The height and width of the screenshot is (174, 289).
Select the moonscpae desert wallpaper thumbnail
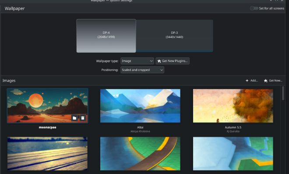click(48, 106)
